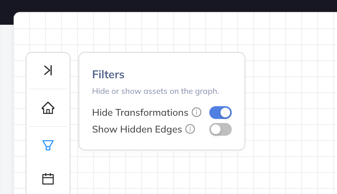This screenshot has width=337, height=194.
Task: Expand the sidebar using the arrow-bar icon
Action: [x=48, y=70]
